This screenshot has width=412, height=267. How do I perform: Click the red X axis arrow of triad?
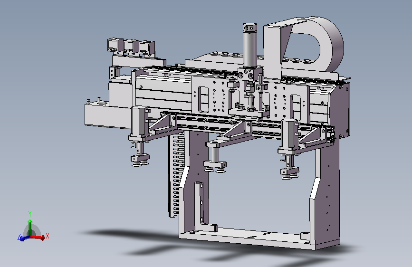[39, 238]
